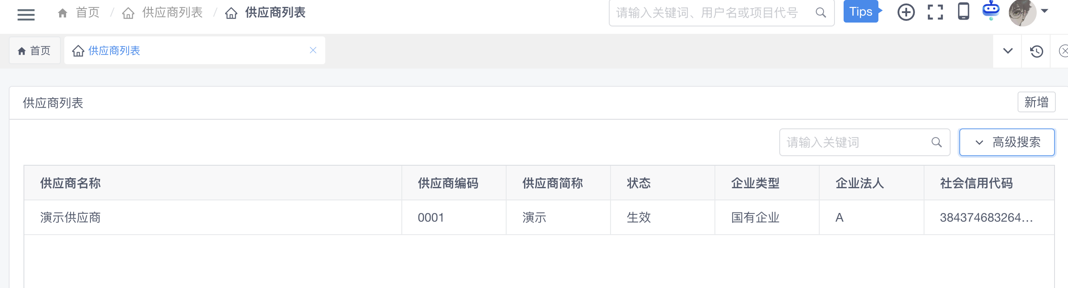Open user avatar dropdown arrow
This screenshot has height=288, width=1068.
pyautogui.click(x=1045, y=11)
